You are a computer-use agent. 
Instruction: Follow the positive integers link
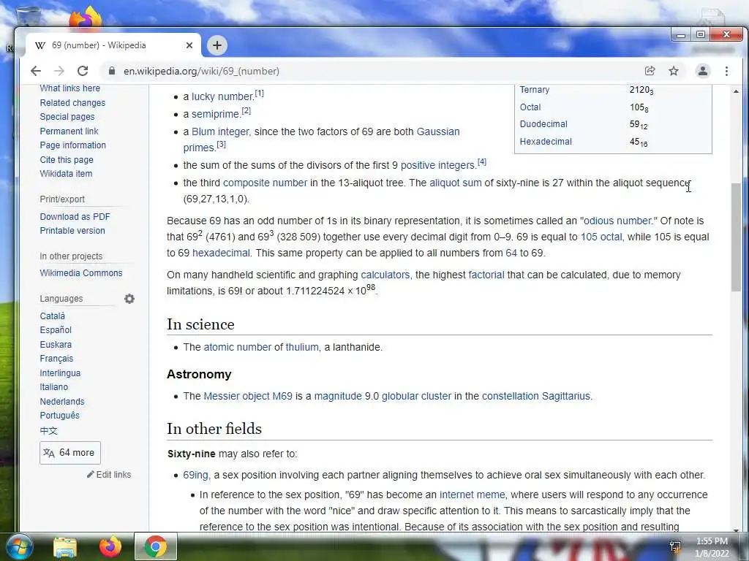437,165
